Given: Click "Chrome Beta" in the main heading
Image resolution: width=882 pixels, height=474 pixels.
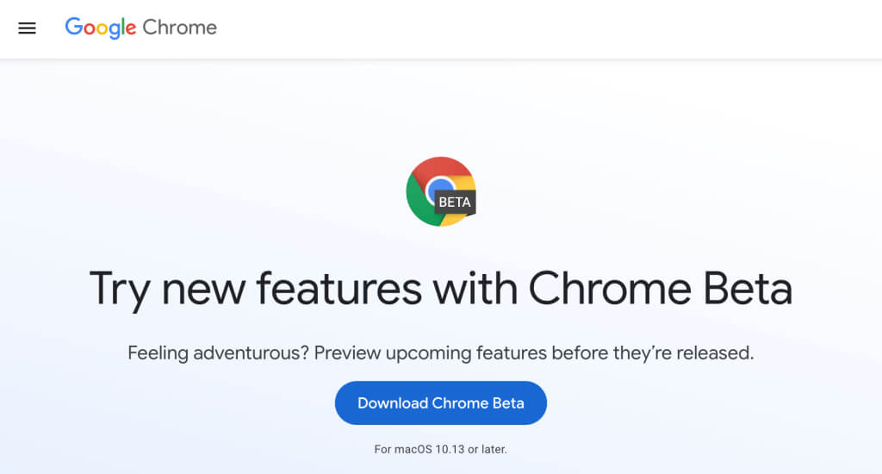Looking at the screenshot, I should click(660, 289).
